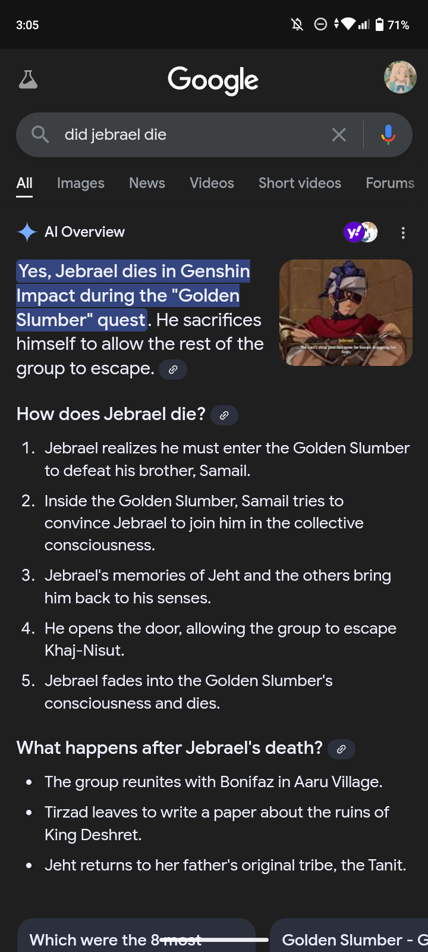Tap the citation link icon after the escape sentence
Viewport: 428px width, 952px height.
[x=173, y=369]
